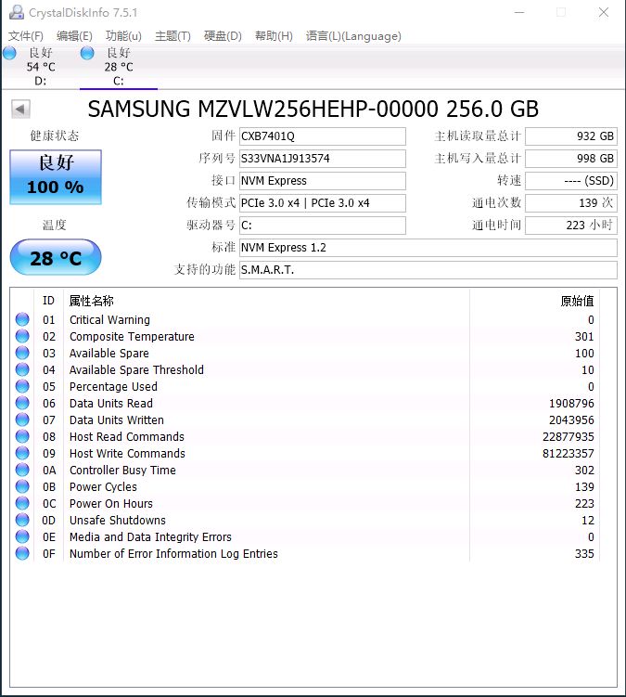Click status orb of Unsafe Shutdowns row
Screen dimensions: 626x697
[22, 520]
